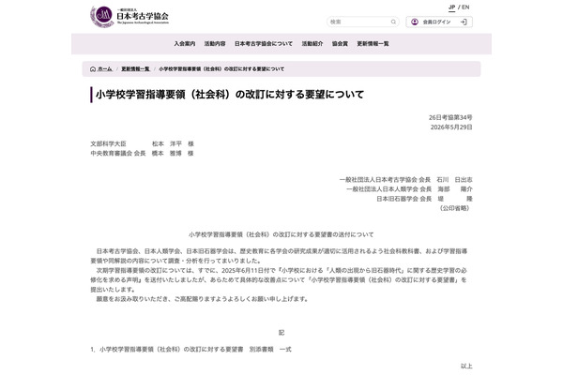Click the 日本人類学会 会長 signature line
The height and width of the screenshot is (375, 563).
click(409, 189)
